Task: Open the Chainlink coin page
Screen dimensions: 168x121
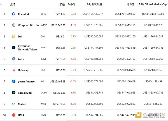Action: (24, 14)
